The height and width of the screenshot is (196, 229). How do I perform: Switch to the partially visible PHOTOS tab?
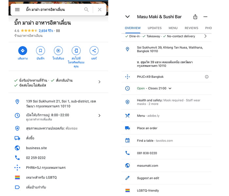click(208, 28)
